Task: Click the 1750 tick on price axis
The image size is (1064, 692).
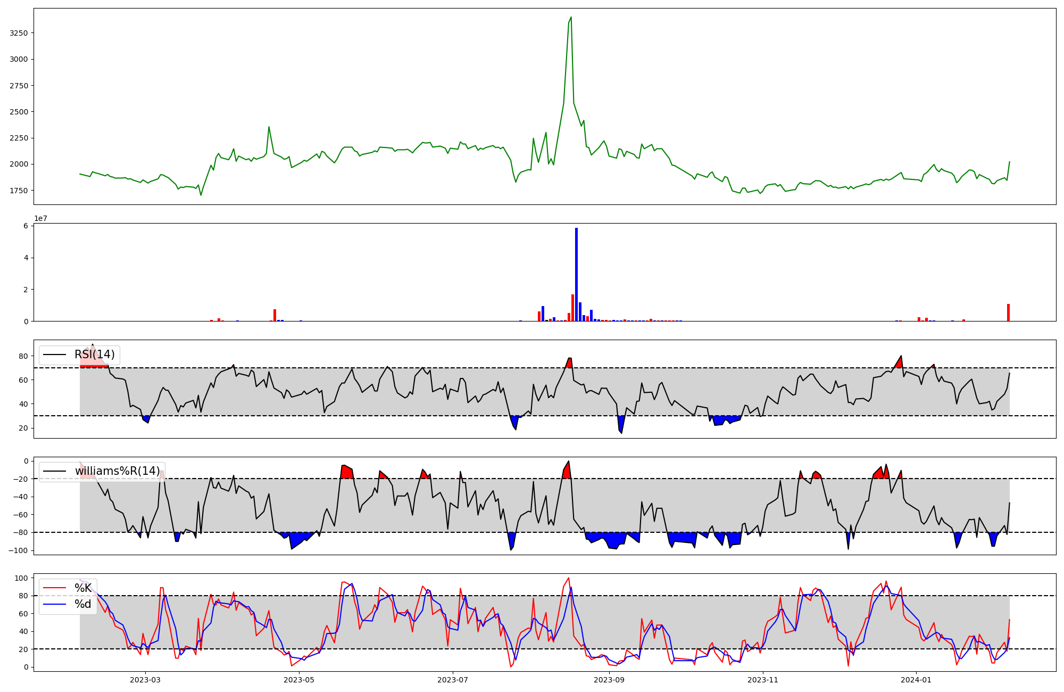Action: pos(19,191)
